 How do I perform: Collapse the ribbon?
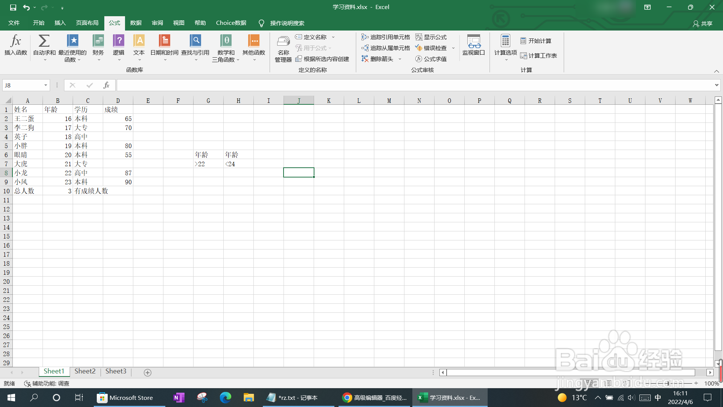pos(716,71)
